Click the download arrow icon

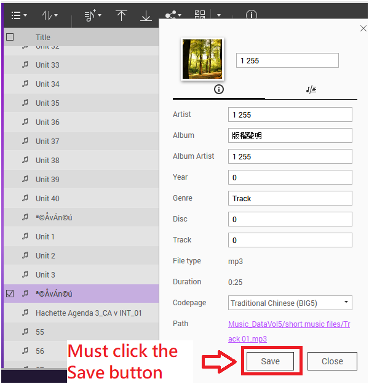coord(146,15)
